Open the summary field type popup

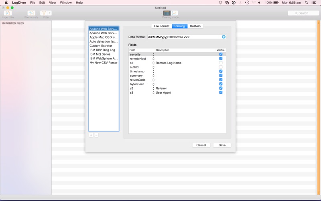153,76
